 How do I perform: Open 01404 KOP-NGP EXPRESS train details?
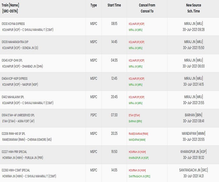[x=14, y=79]
